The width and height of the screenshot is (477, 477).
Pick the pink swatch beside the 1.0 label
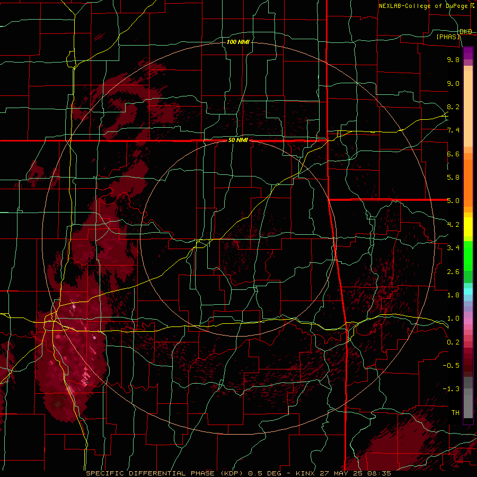tap(468, 321)
